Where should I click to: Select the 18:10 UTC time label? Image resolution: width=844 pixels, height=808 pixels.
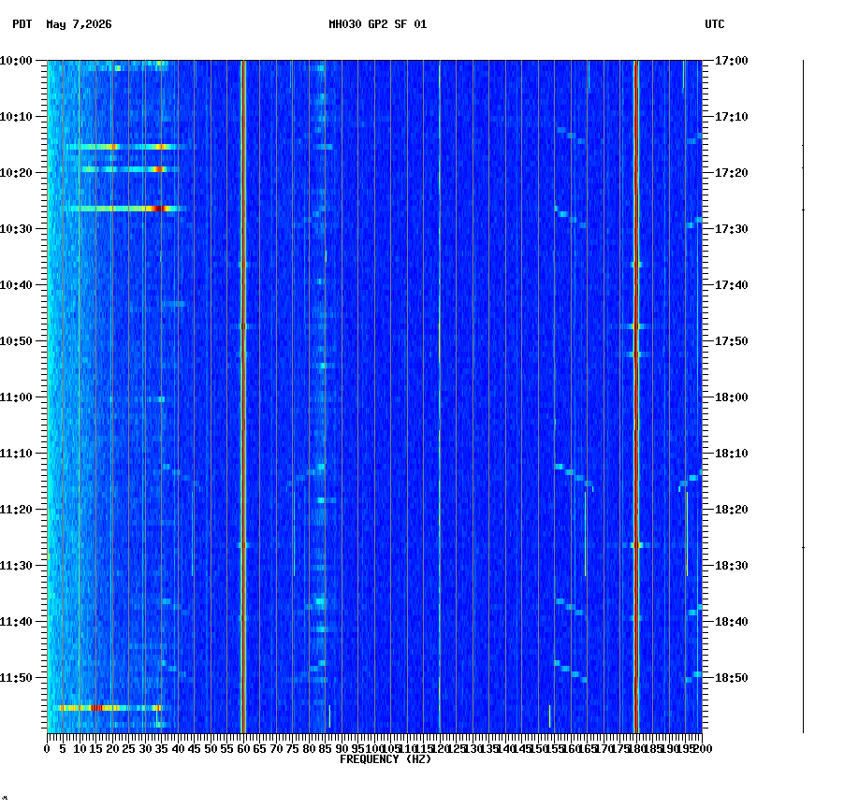click(x=732, y=454)
